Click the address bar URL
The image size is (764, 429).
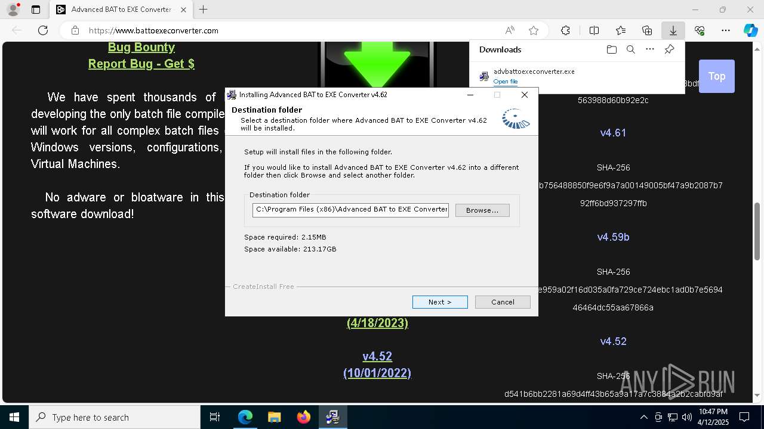[x=153, y=30]
